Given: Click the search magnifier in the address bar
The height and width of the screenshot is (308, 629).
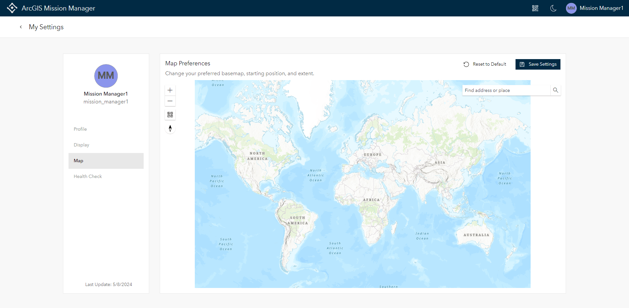Looking at the screenshot, I should tap(555, 90).
